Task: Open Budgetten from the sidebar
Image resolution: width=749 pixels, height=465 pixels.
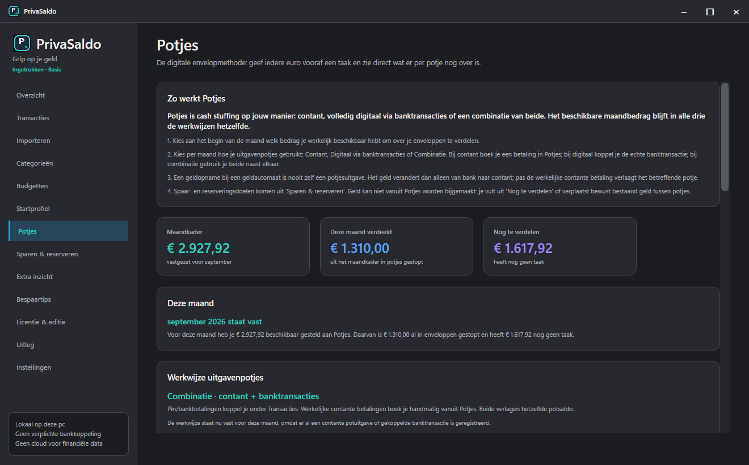Action: [68, 186]
